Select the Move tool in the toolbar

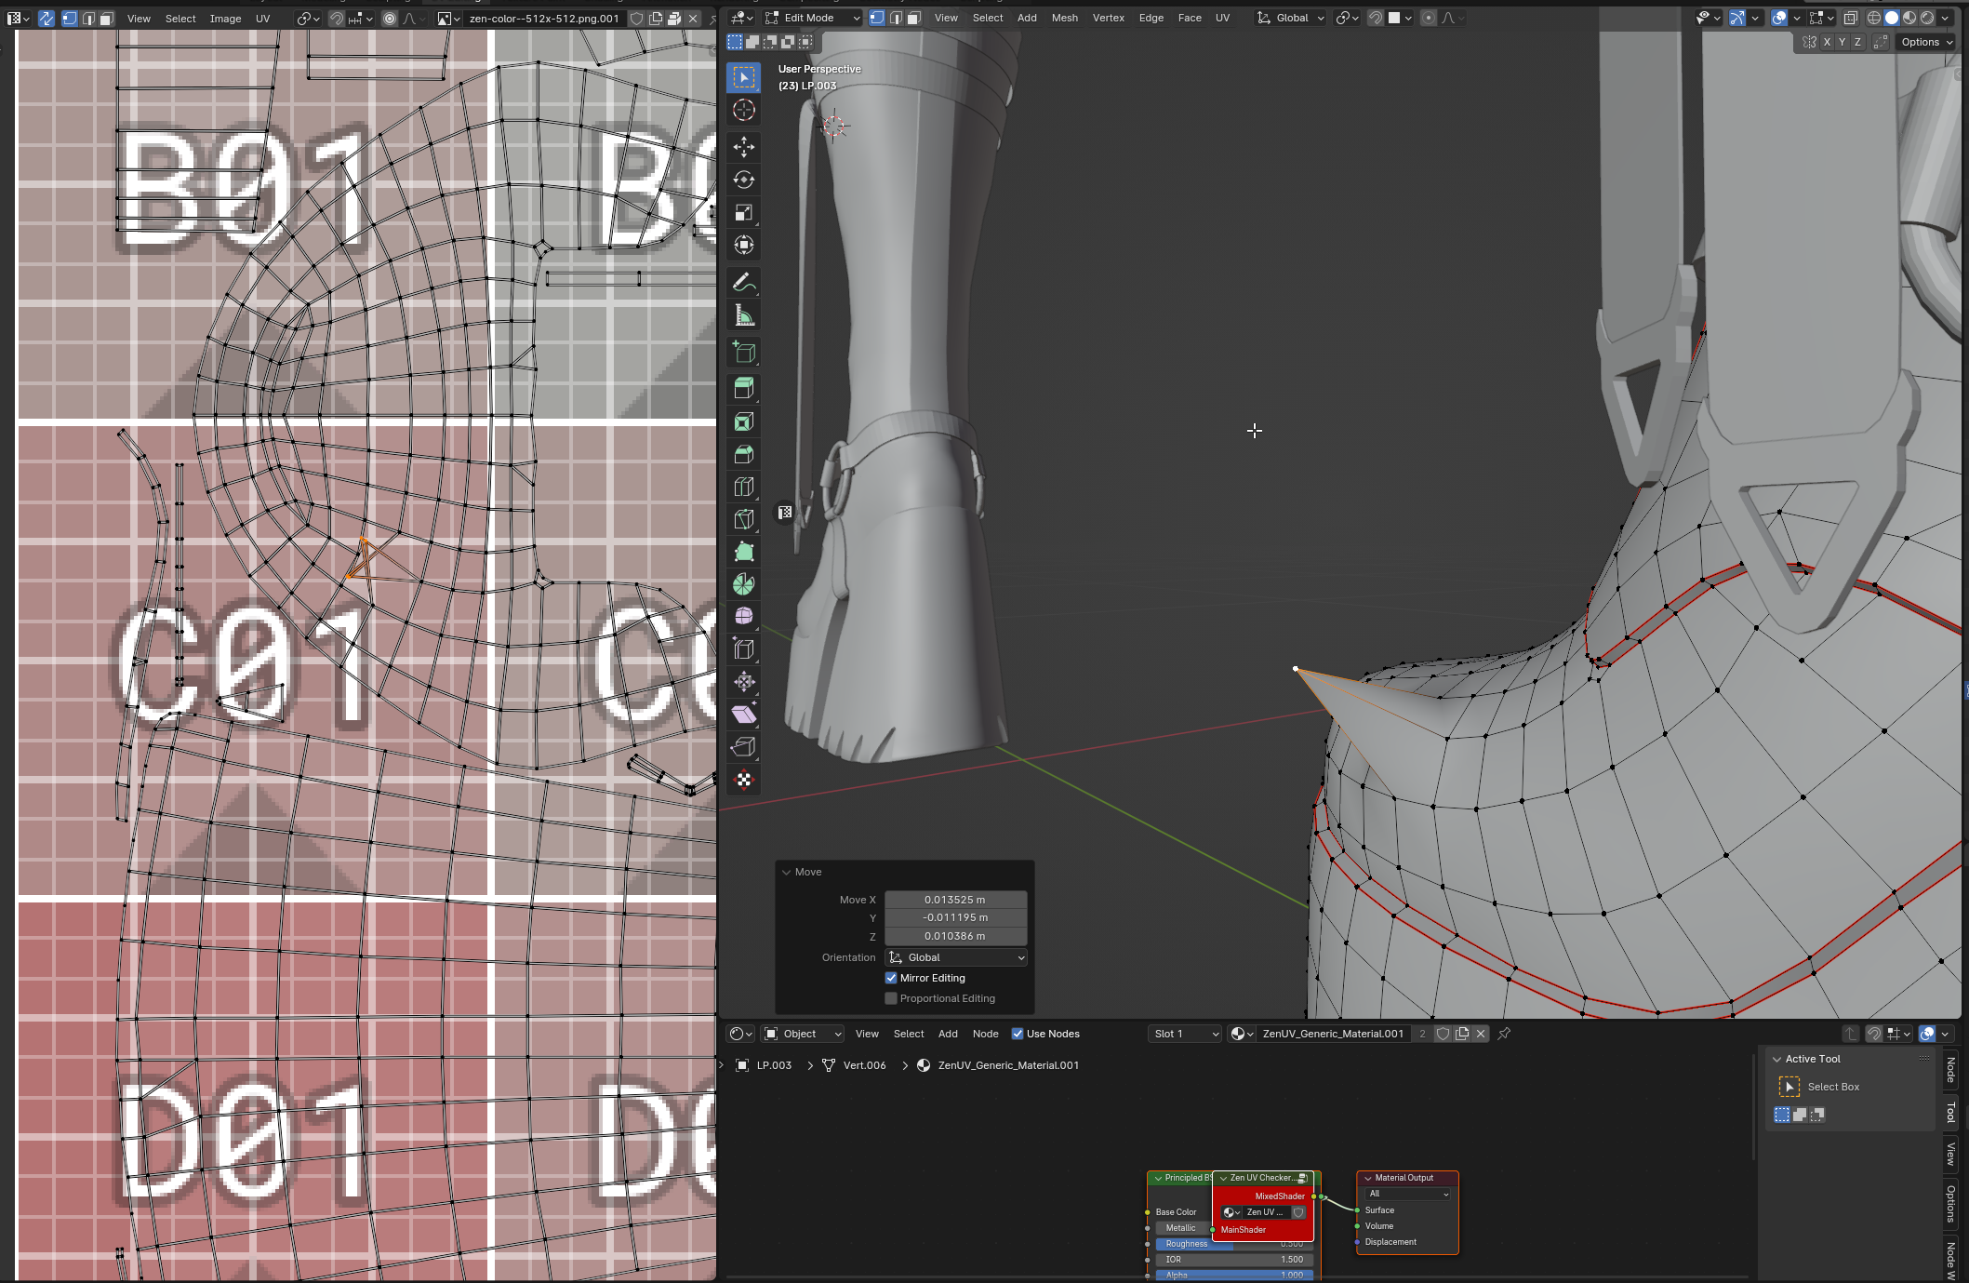click(x=743, y=147)
